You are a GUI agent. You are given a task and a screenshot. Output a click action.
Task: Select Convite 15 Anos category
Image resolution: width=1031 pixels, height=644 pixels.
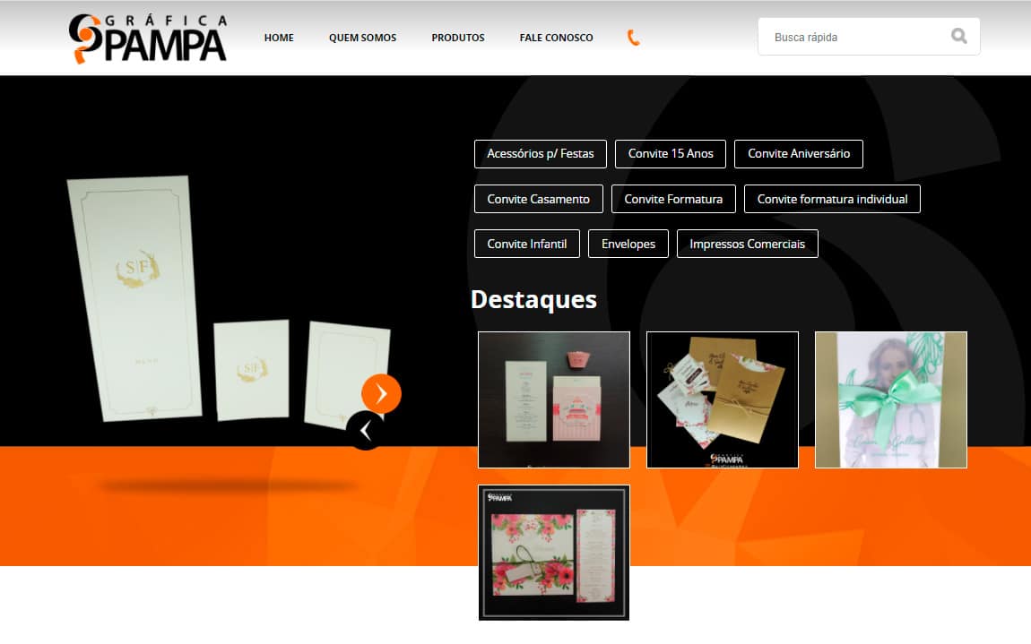671,154
